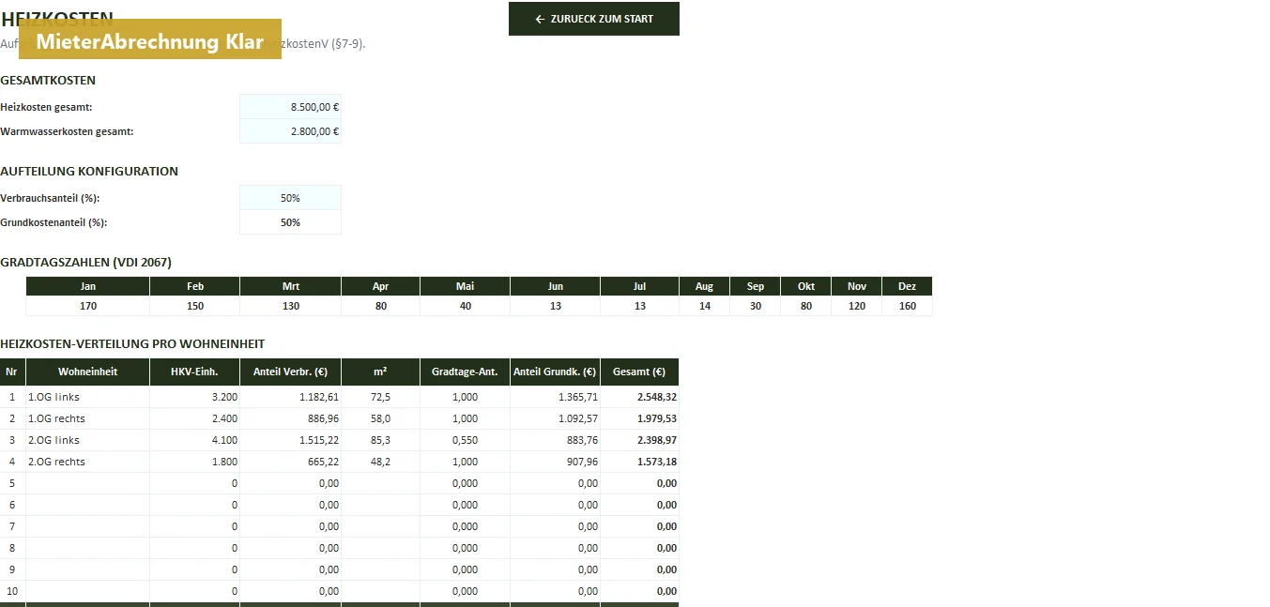Screen dimensions: 1270x607
Task: Click the Gesamt total 2.548,32
Action: (640, 397)
